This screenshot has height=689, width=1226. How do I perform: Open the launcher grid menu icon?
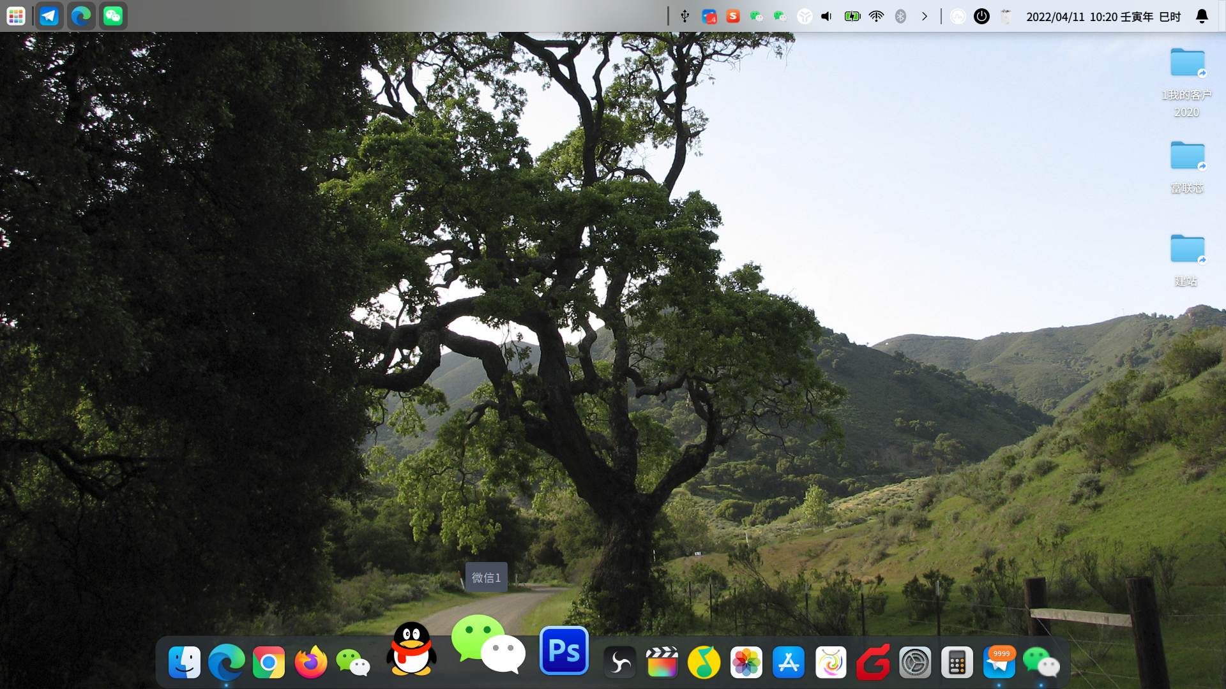coord(16,16)
